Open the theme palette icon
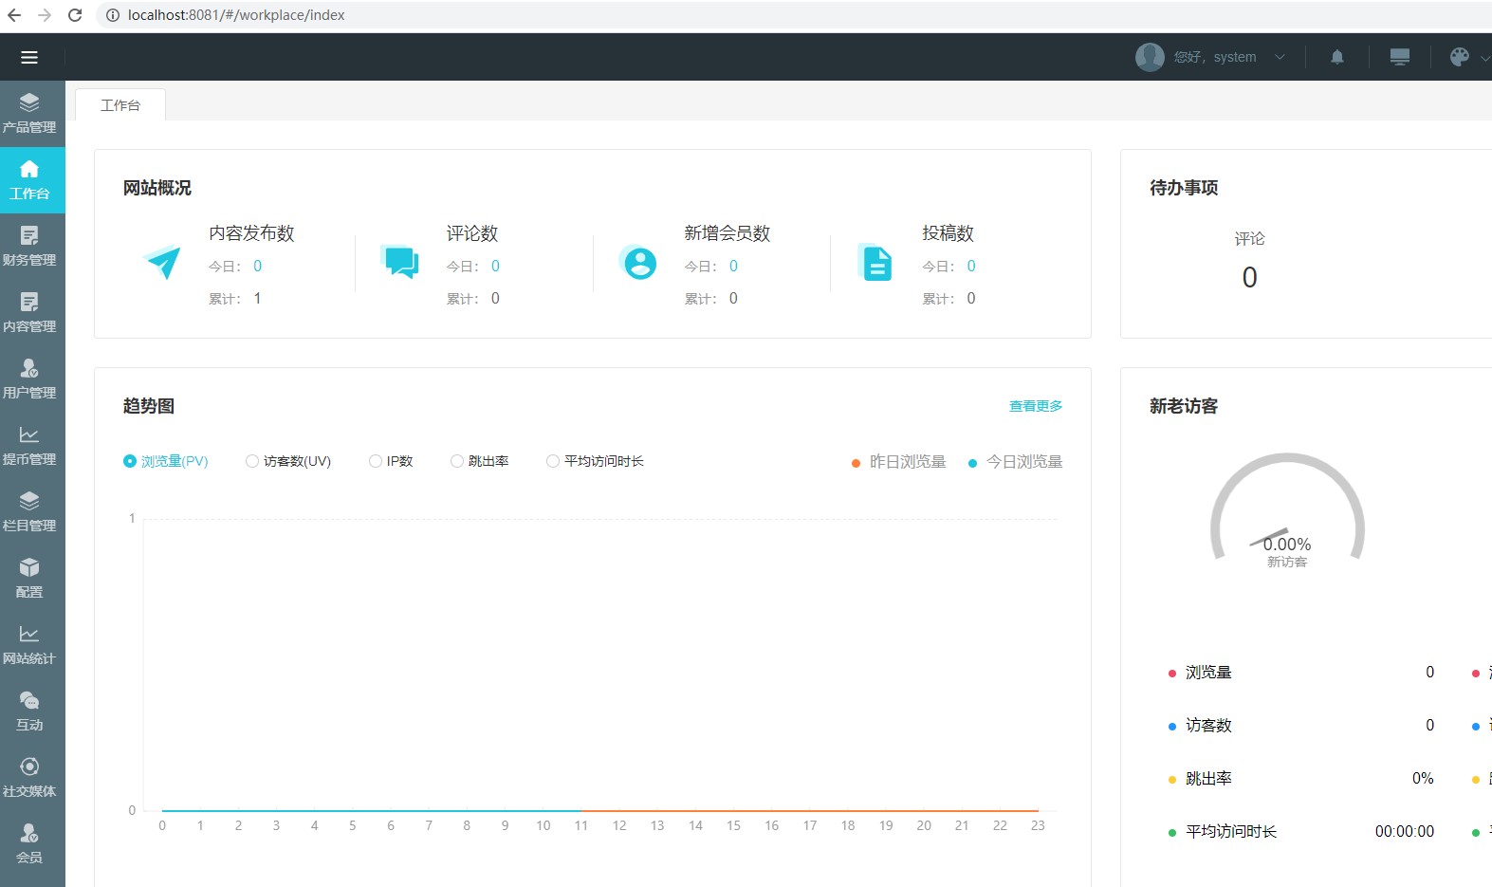Viewport: 1492px width, 887px height. point(1460,57)
